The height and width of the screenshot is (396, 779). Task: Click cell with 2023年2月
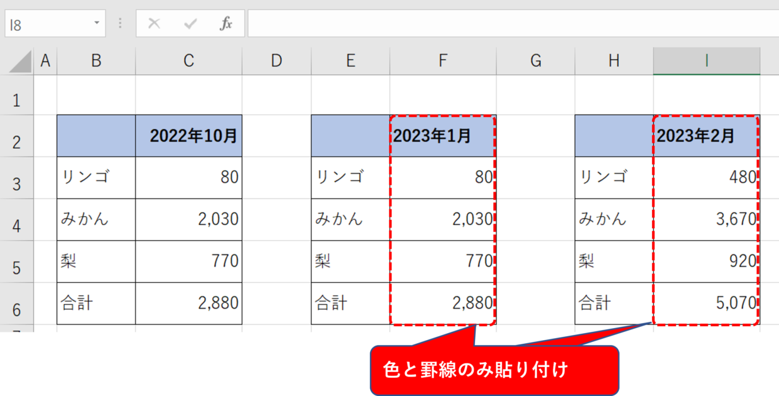tap(707, 136)
